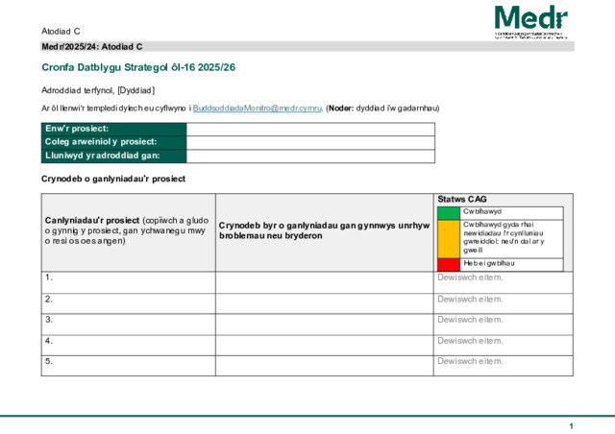Click the Lluniwyd yr adroddiad gan field

309,156
